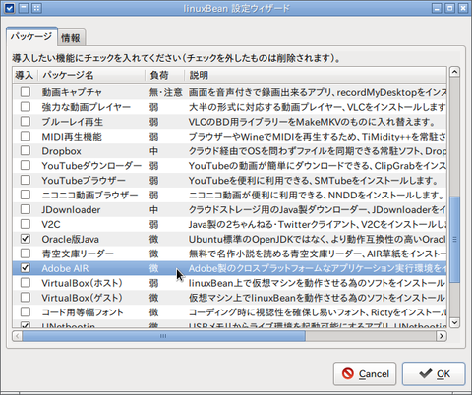The image size is (472, 395).
Task: Sort by the 負荷 column header
Action: 164,75
